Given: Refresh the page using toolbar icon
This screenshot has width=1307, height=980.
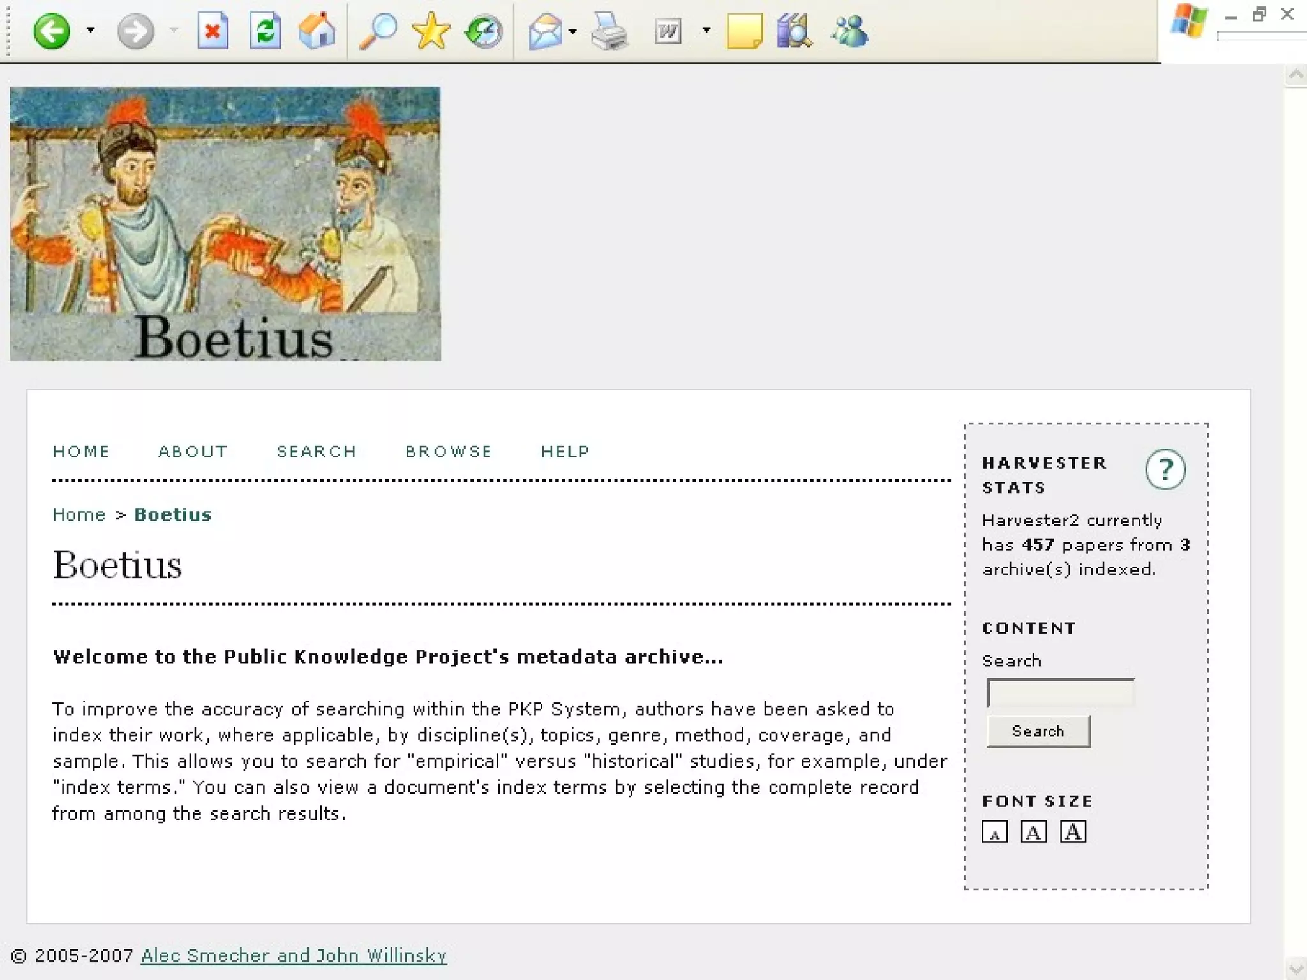Looking at the screenshot, I should [x=265, y=31].
